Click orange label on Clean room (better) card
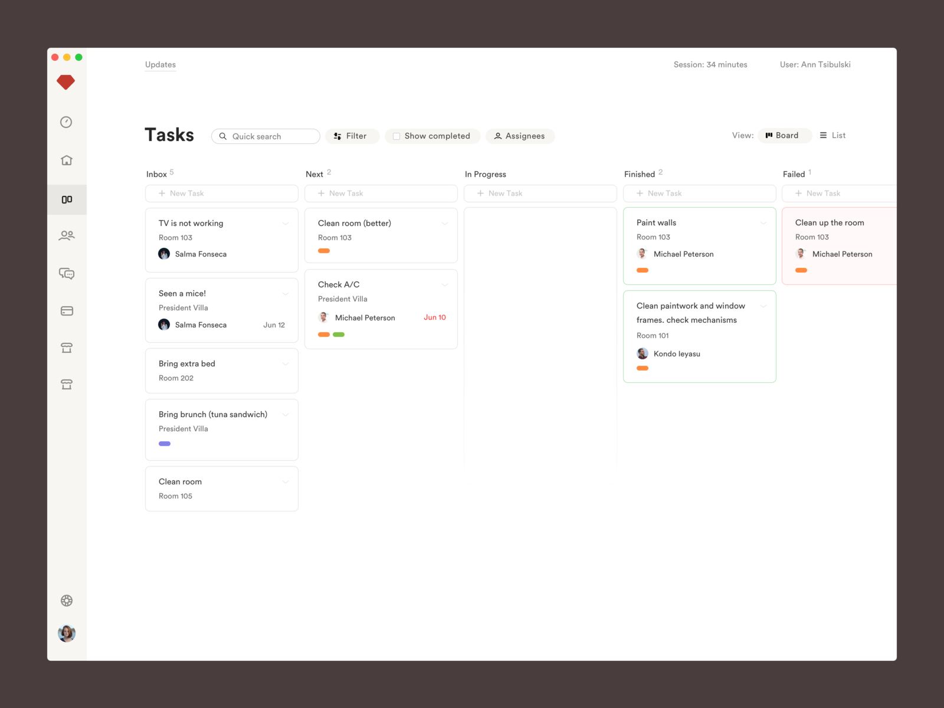Screen dimensions: 944x708 pyautogui.click(x=324, y=251)
